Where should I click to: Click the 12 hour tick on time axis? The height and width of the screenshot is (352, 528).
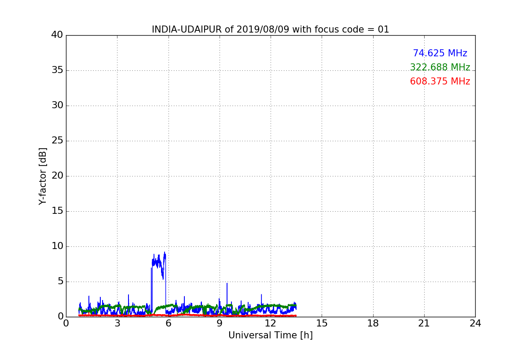(x=270, y=323)
